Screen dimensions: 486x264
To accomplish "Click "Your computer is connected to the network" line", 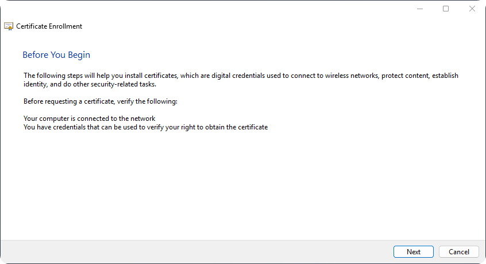I will click(x=90, y=119).
